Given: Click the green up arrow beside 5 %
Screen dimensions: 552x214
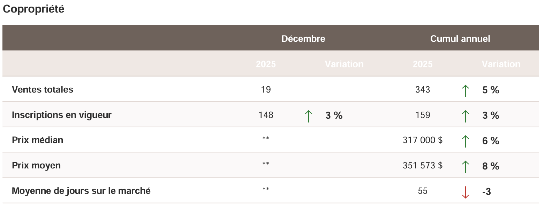Looking at the screenshot, I should coord(465,90).
